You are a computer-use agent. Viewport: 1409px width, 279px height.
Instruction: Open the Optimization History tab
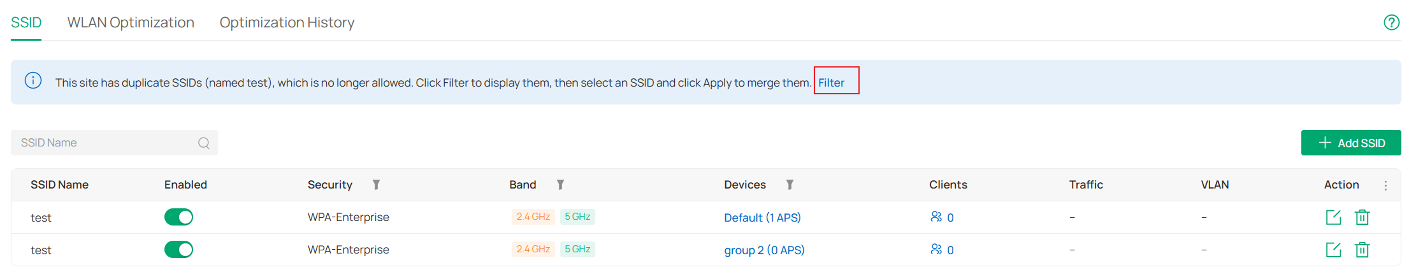[x=287, y=22]
